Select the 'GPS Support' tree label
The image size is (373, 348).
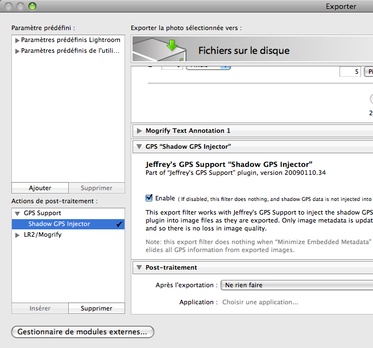pyautogui.click(x=43, y=213)
